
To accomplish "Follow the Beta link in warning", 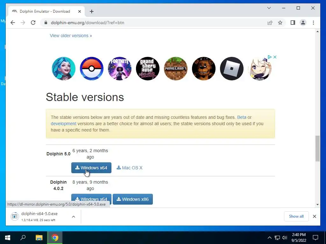I will tap(242, 117).
